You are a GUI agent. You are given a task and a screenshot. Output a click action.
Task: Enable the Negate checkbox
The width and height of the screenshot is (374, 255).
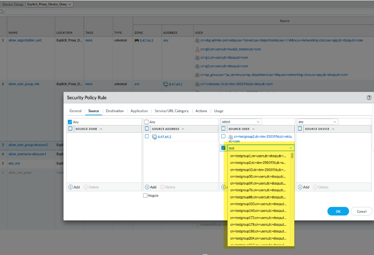(x=146, y=195)
